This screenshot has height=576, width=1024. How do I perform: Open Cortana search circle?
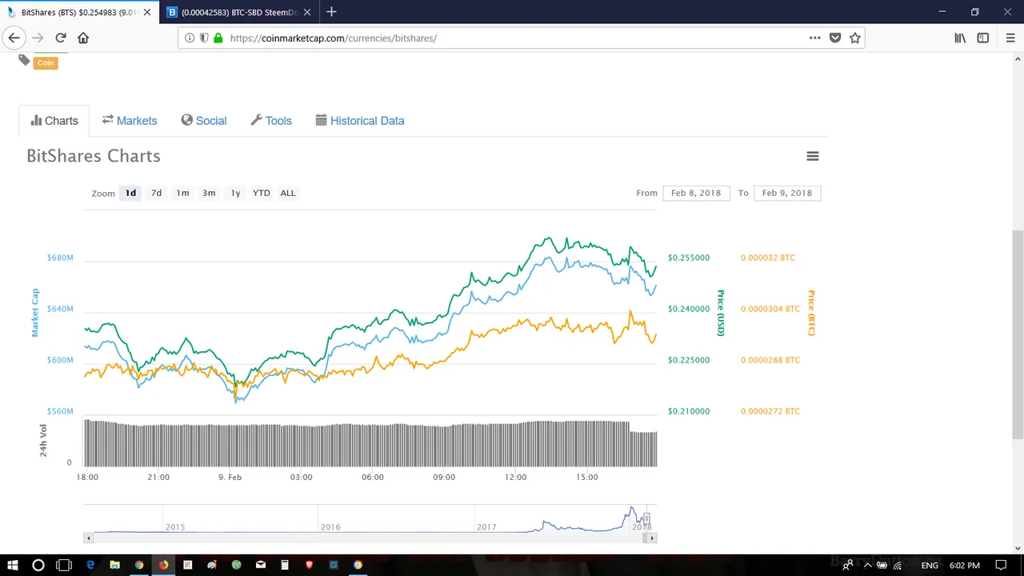[x=38, y=565]
